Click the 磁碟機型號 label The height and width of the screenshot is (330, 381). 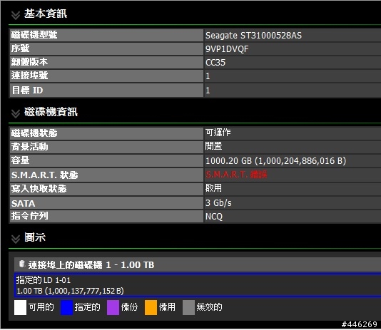click(34, 35)
